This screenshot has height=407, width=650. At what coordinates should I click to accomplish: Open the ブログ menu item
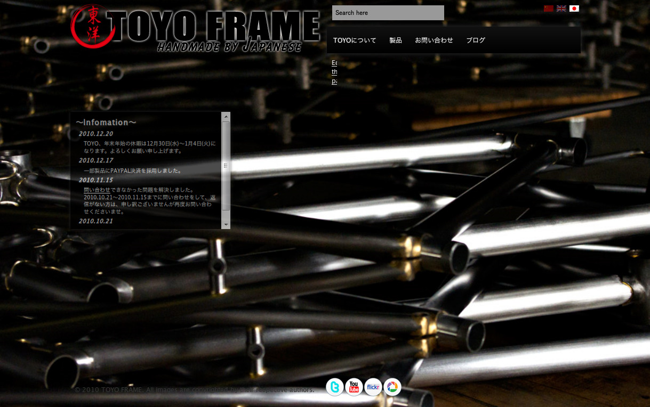pyautogui.click(x=476, y=40)
